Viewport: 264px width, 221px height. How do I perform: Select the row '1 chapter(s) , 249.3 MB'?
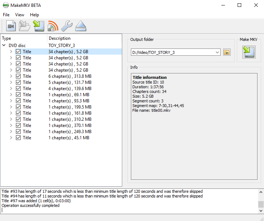click(70, 132)
